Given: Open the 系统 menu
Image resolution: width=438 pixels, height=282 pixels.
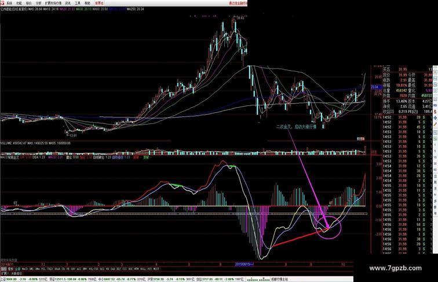Looking at the screenshot, I should (9, 3).
